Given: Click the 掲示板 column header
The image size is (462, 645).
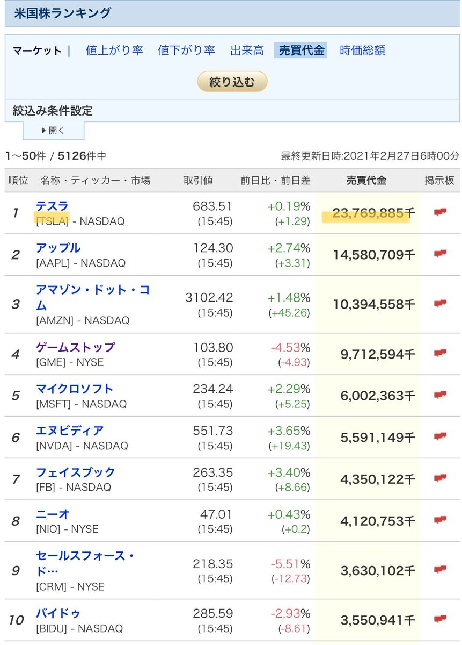Looking at the screenshot, I should click(439, 181).
